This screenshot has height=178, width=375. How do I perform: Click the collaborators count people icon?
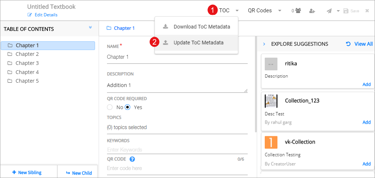pyautogui.click(x=298, y=11)
